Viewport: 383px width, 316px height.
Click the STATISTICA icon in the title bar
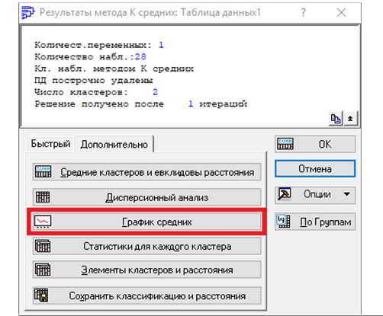[x=28, y=13]
